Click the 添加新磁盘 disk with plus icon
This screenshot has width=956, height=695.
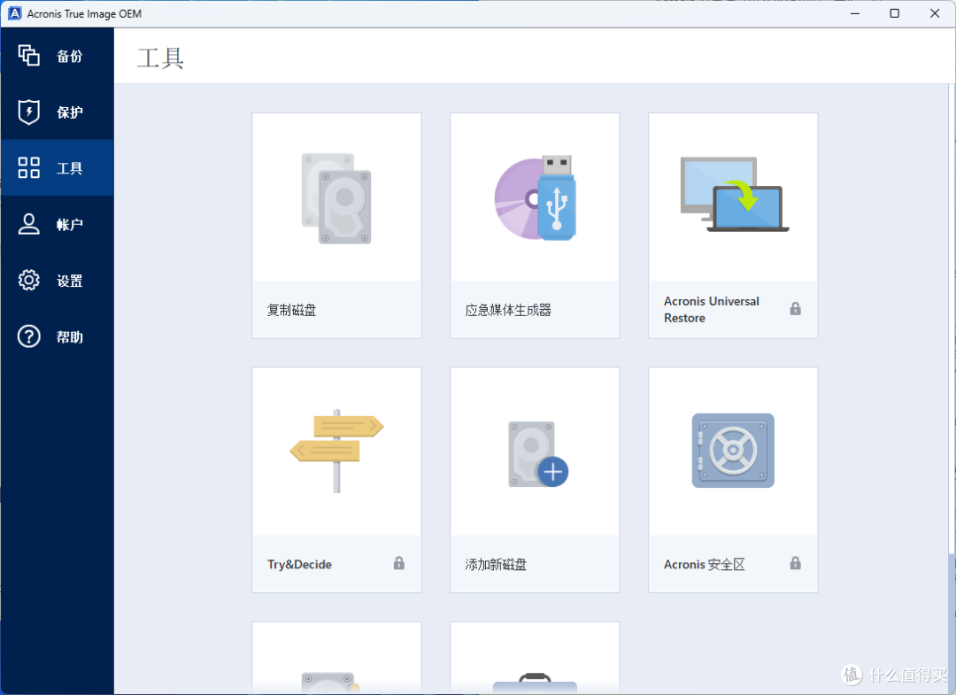coord(538,454)
